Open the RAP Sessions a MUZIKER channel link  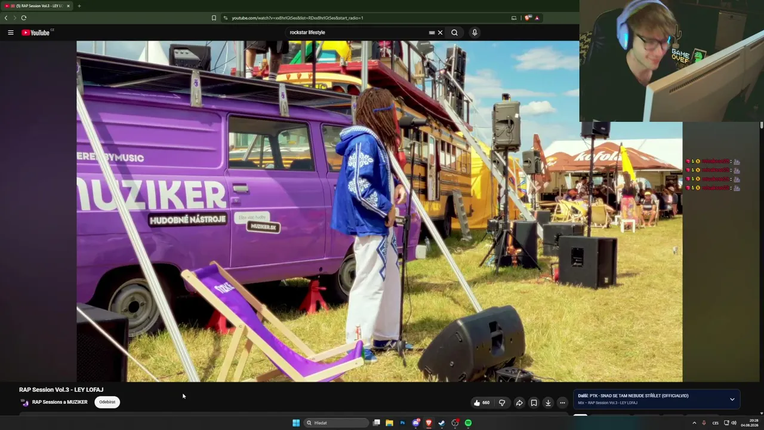coord(60,402)
